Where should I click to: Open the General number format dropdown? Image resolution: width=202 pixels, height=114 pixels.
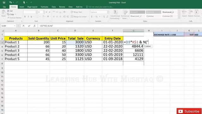pos(108,12)
